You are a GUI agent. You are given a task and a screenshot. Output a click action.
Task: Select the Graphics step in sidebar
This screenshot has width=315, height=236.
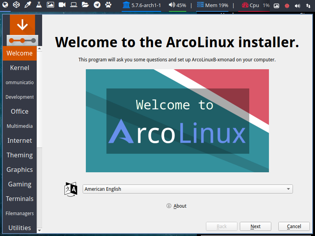tap(19, 170)
